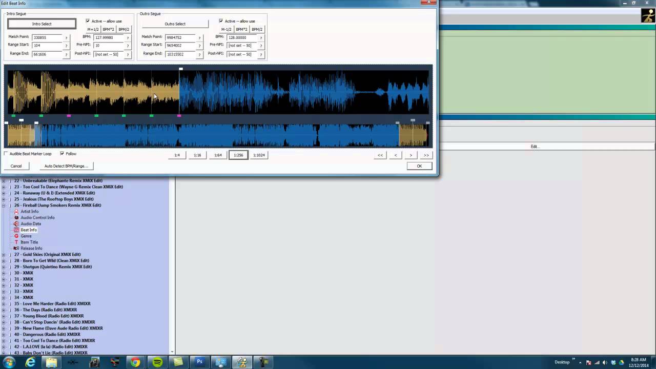Open the Release Info icon
The height and width of the screenshot is (369, 656).
[16, 248]
